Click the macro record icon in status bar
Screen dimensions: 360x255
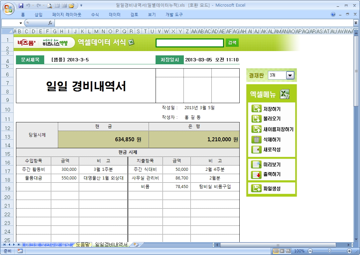coord(20,251)
